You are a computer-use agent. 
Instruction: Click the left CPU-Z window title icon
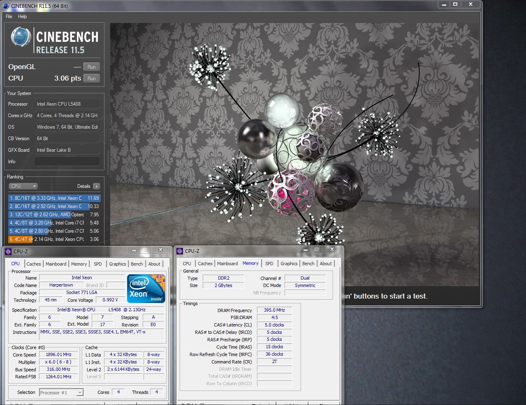(8, 251)
